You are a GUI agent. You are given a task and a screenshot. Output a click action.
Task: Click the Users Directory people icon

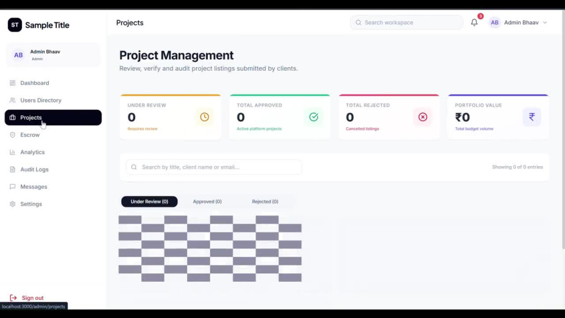[x=12, y=100]
